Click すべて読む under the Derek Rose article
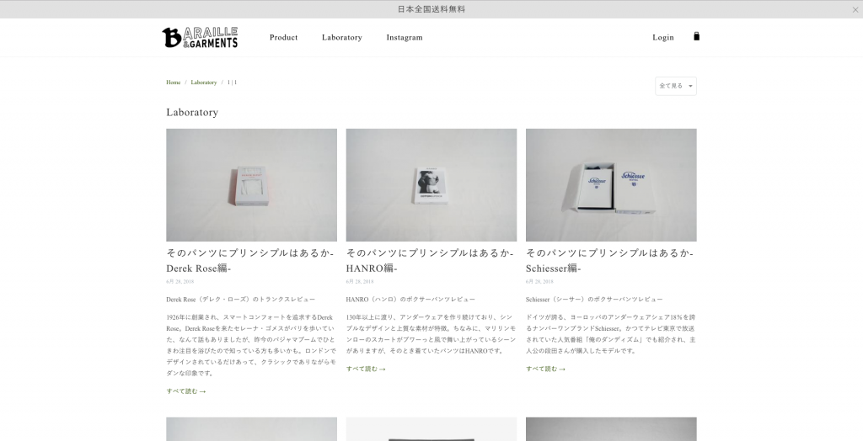The image size is (863, 441). click(x=186, y=391)
